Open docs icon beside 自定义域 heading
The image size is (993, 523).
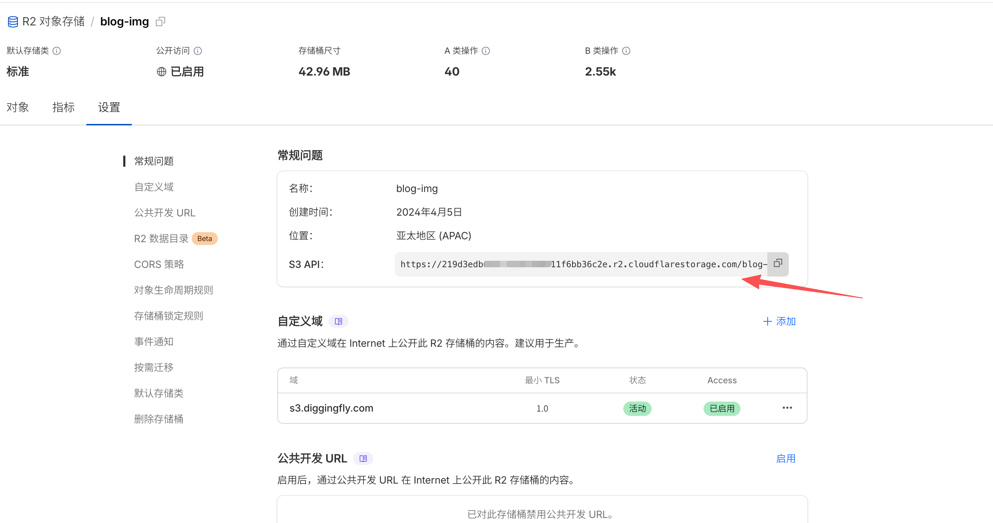338,321
